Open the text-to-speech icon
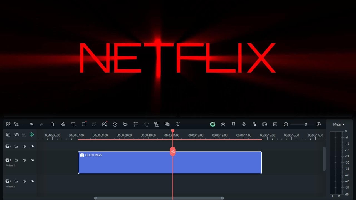 pos(157,124)
